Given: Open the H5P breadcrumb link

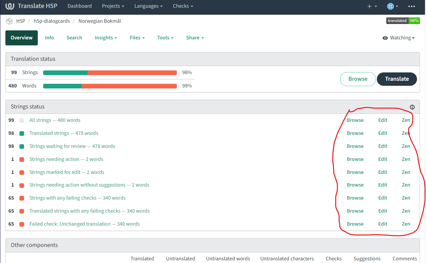Looking at the screenshot, I should 21,21.
